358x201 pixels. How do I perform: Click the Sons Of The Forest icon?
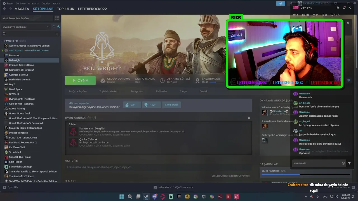point(6,157)
